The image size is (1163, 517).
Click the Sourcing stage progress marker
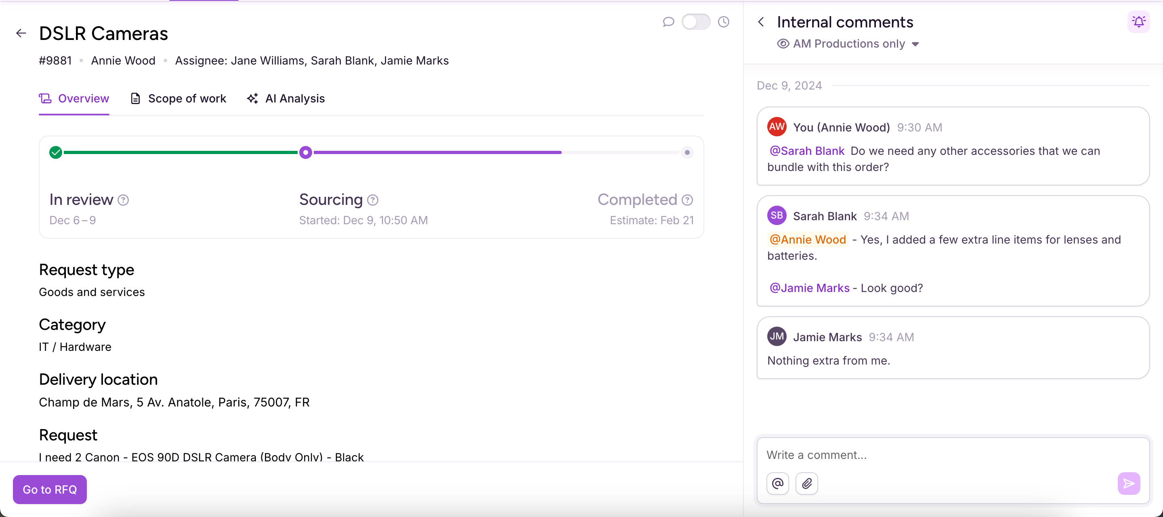coord(306,152)
